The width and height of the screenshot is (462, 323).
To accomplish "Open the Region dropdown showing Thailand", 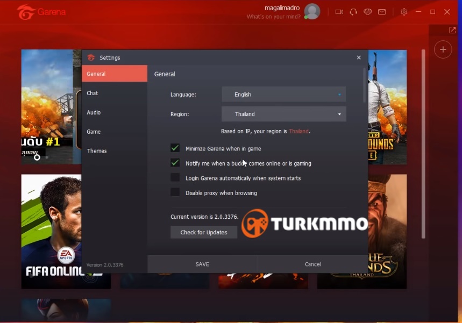I will [284, 114].
